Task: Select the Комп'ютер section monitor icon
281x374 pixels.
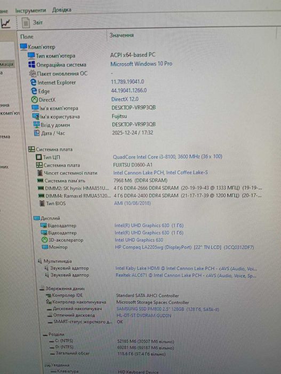Action: pos(23,47)
